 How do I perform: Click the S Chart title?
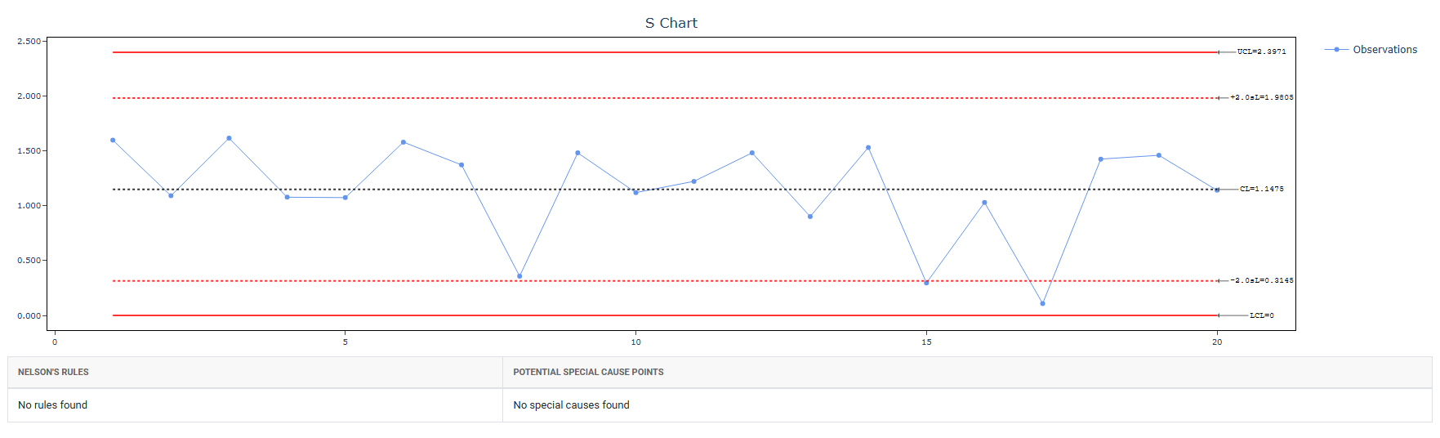click(671, 23)
